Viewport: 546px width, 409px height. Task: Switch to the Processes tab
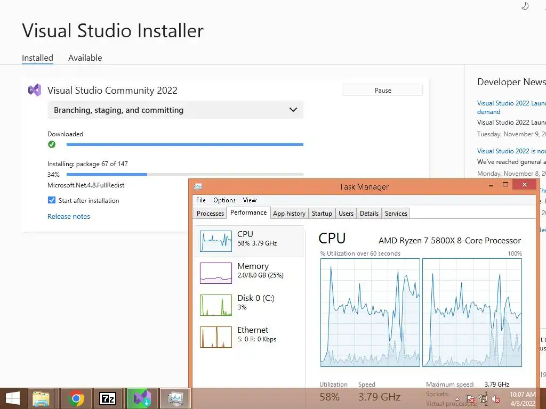(210, 213)
